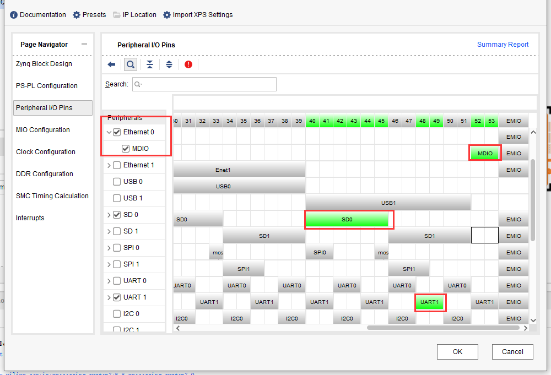Click in the Search input field
The height and width of the screenshot is (375, 551).
point(204,84)
